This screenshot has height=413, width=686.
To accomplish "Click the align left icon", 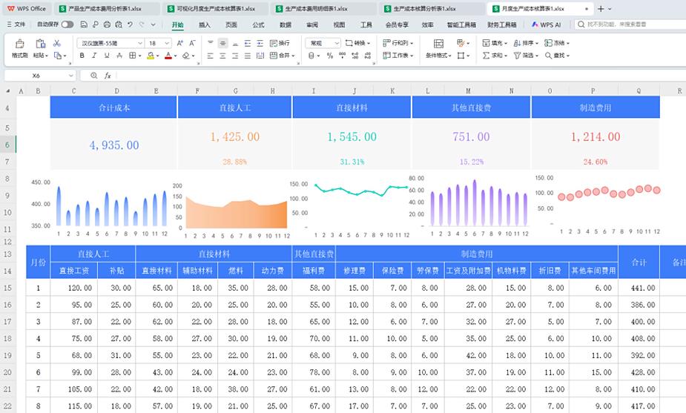I will (x=211, y=56).
